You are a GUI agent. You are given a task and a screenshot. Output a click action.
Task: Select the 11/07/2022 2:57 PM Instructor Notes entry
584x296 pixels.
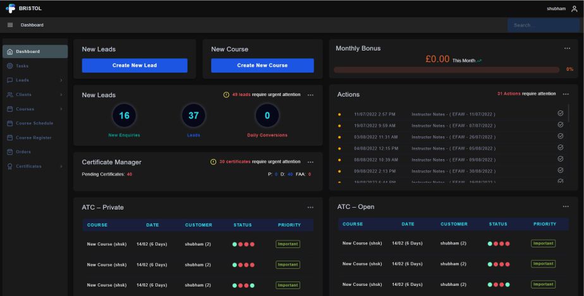click(453, 114)
